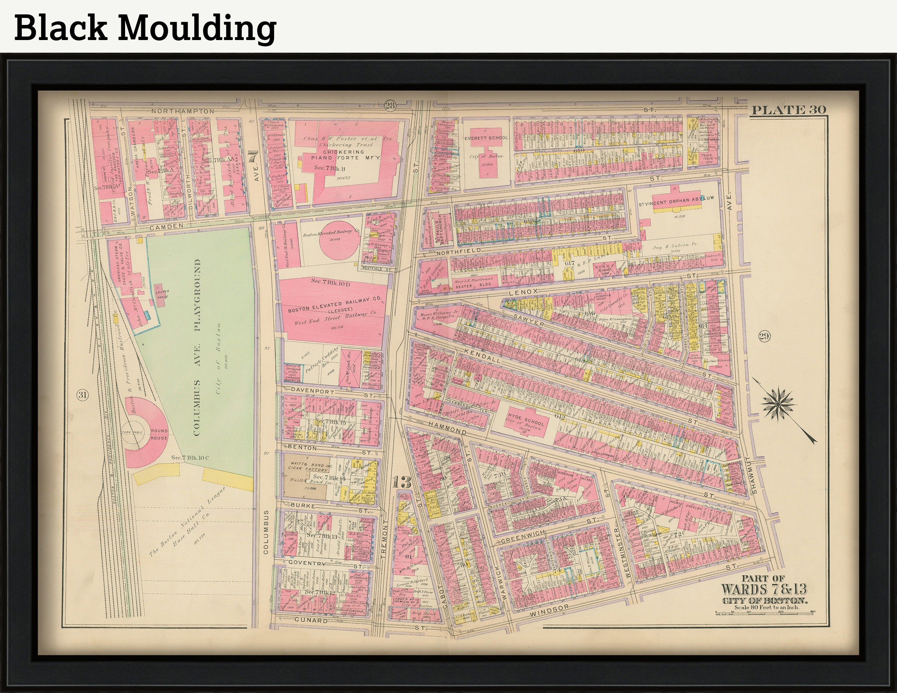This screenshot has width=897, height=693.
Task: Click 'WAITT & BOND INC. CIGAR FACTORY' label
Action: pyautogui.click(x=310, y=467)
